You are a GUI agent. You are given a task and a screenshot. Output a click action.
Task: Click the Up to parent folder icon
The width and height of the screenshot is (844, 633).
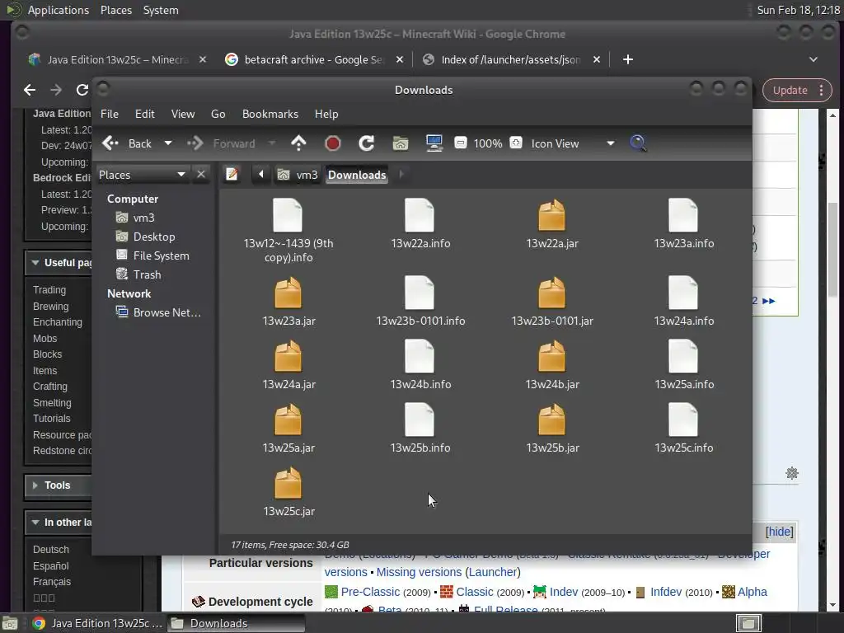tap(298, 143)
